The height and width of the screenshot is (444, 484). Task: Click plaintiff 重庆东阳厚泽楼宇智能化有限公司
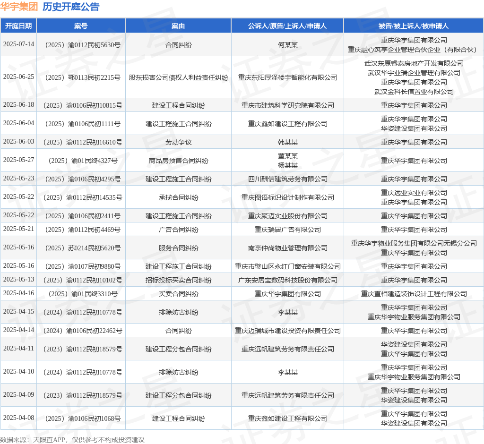click(x=288, y=77)
